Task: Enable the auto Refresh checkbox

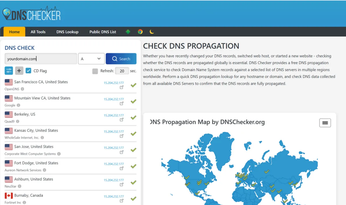Action: pos(95,71)
